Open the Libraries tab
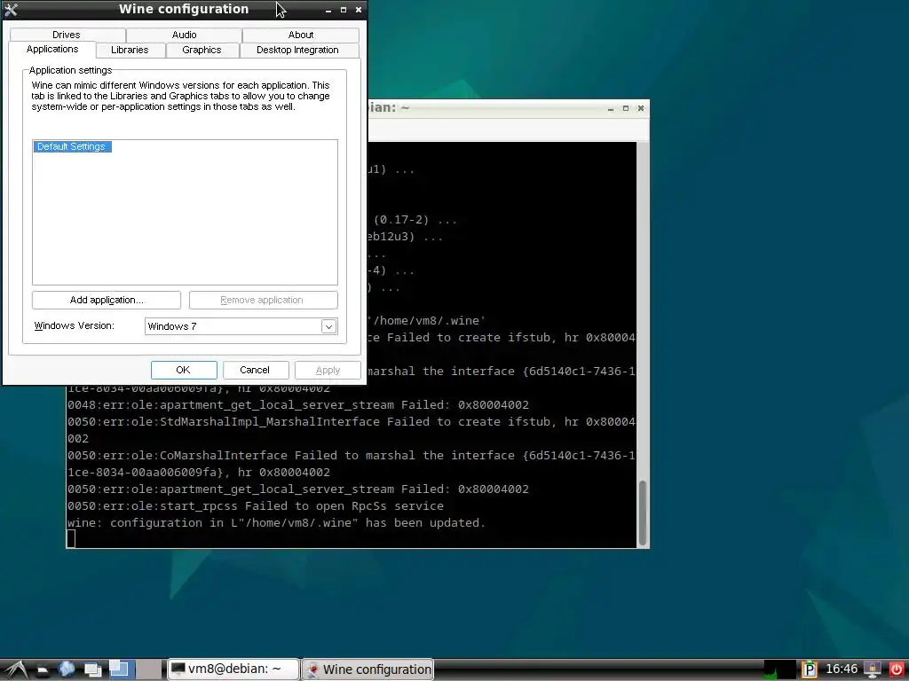 click(x=130, y=50)
